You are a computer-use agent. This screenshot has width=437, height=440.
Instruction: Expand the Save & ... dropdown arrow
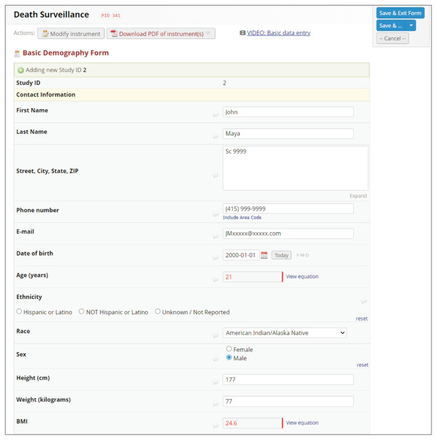411,26
